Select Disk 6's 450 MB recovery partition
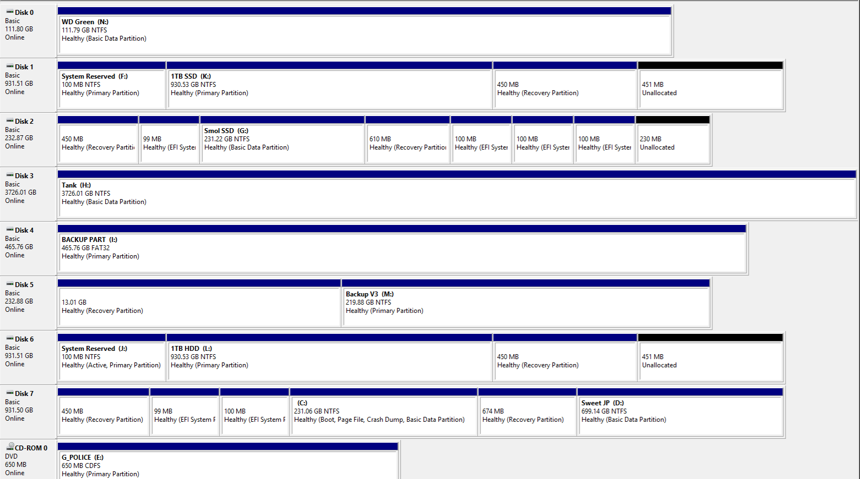This screenshot has width=860, height=479. (x=565, y=357)
